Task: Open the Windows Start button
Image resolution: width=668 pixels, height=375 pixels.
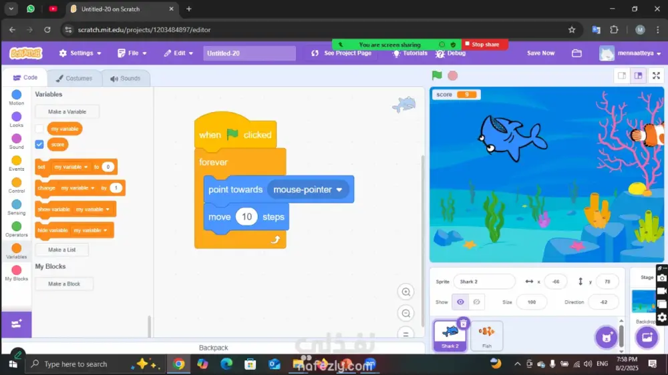Action: pyautogui.click(x=13, y=364)
